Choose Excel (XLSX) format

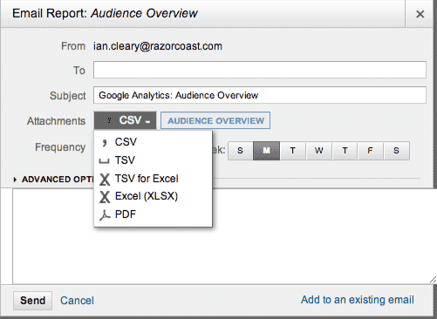pyautogui.click(x=153, y=196)
